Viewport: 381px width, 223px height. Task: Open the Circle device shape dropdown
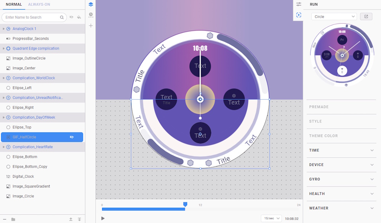tap(334, 17)
